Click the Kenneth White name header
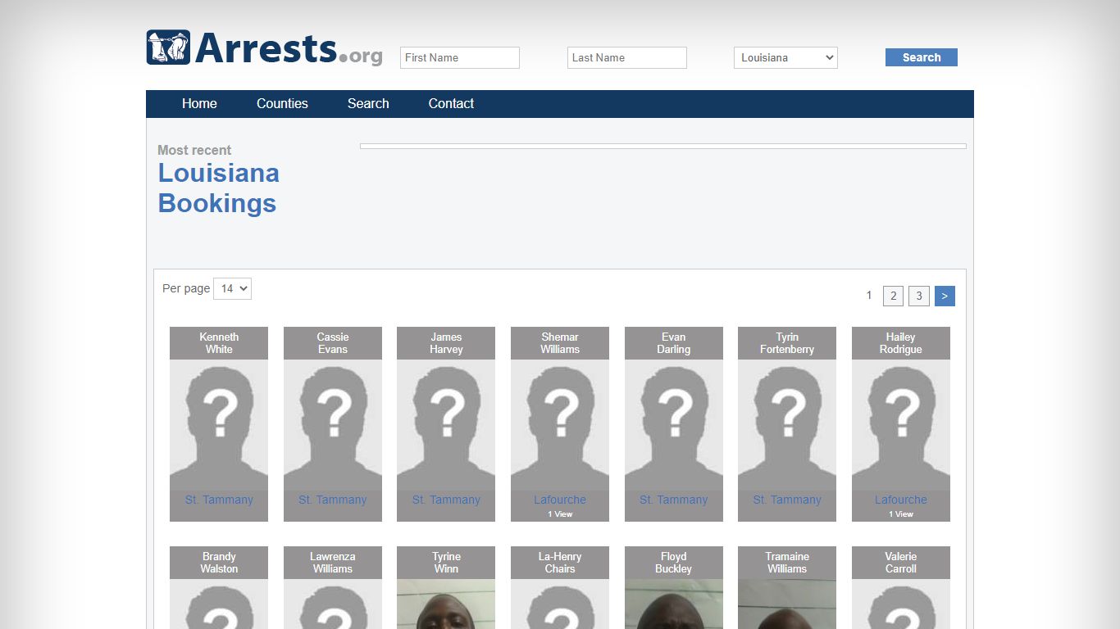 [219, 343]
